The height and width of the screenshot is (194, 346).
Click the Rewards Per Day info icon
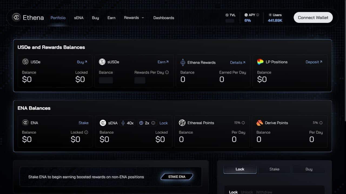coord(167,72)
